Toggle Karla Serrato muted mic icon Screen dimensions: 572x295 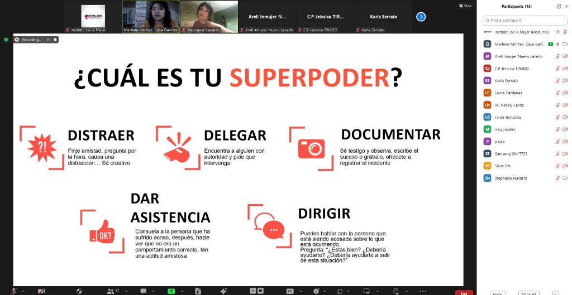click(x=558, y=80)
